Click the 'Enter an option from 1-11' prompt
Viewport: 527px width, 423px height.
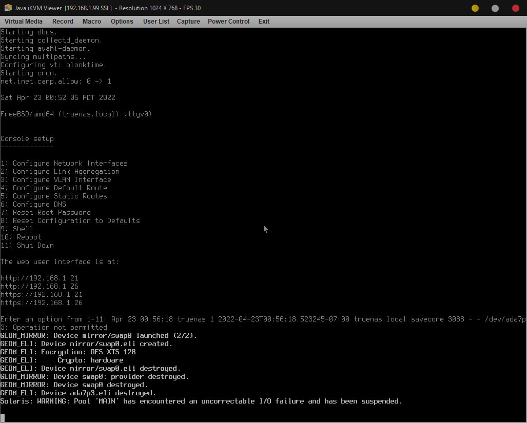(x=54, y=319)
